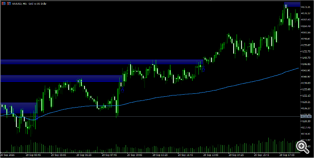
Task: Click the 4117.45 price scale label
Action: click(x=305, y=128)
